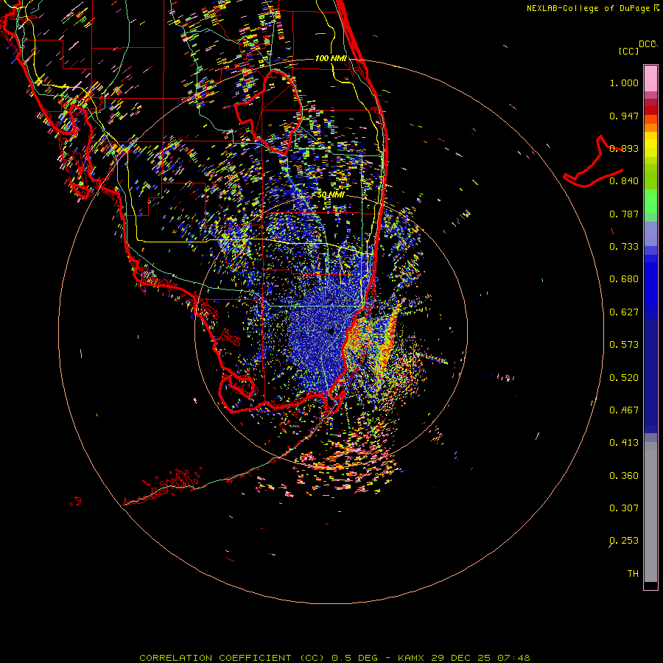Select the 0.413 scale value
Image resolution: width=663 pixels, height=663 pixels.
pos(624,443)
